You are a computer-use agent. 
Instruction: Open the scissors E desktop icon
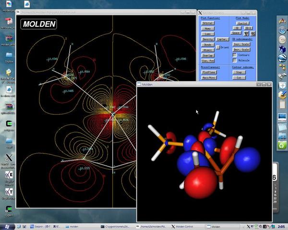coord(9,175)
